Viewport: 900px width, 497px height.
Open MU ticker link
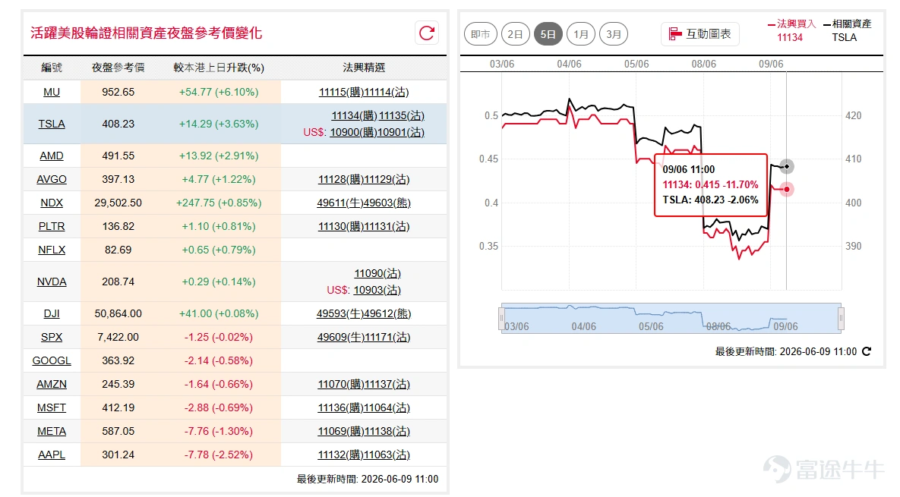[x=52, y=93]
